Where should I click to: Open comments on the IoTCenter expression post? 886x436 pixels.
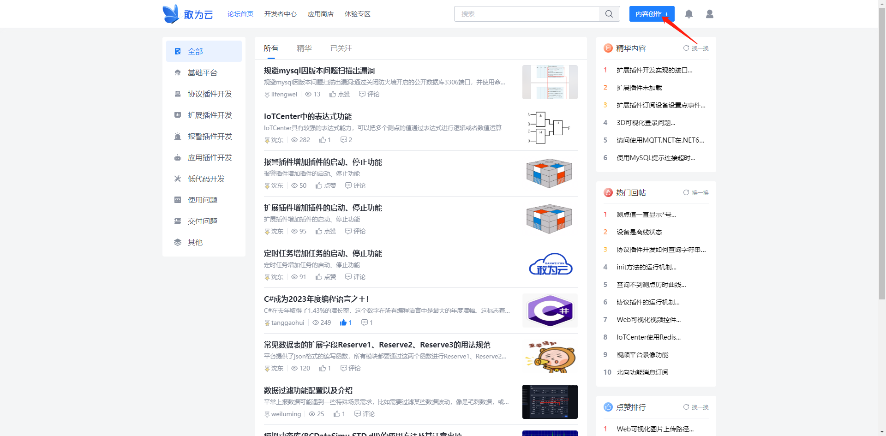(x=346, y=140)
